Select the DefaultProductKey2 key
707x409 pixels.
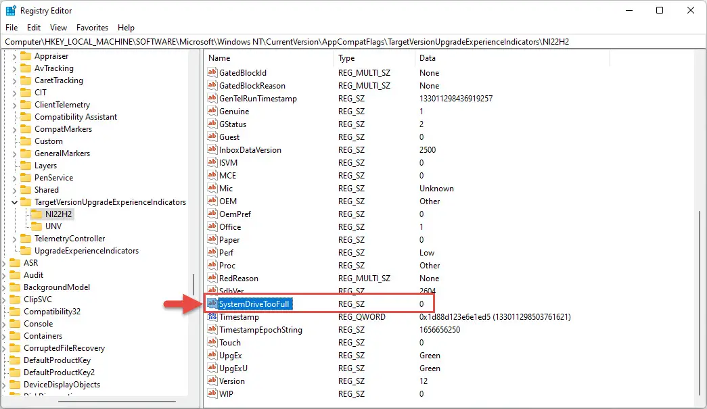click(x=59, y=372)
